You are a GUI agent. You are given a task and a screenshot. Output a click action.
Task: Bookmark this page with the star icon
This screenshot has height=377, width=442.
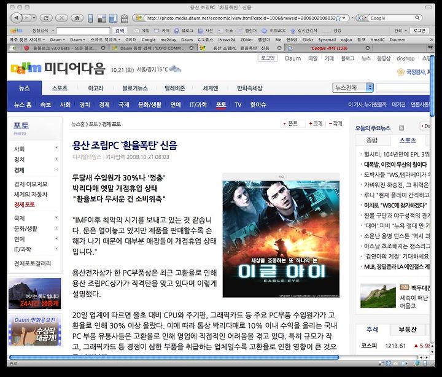(x=338, y=18)
